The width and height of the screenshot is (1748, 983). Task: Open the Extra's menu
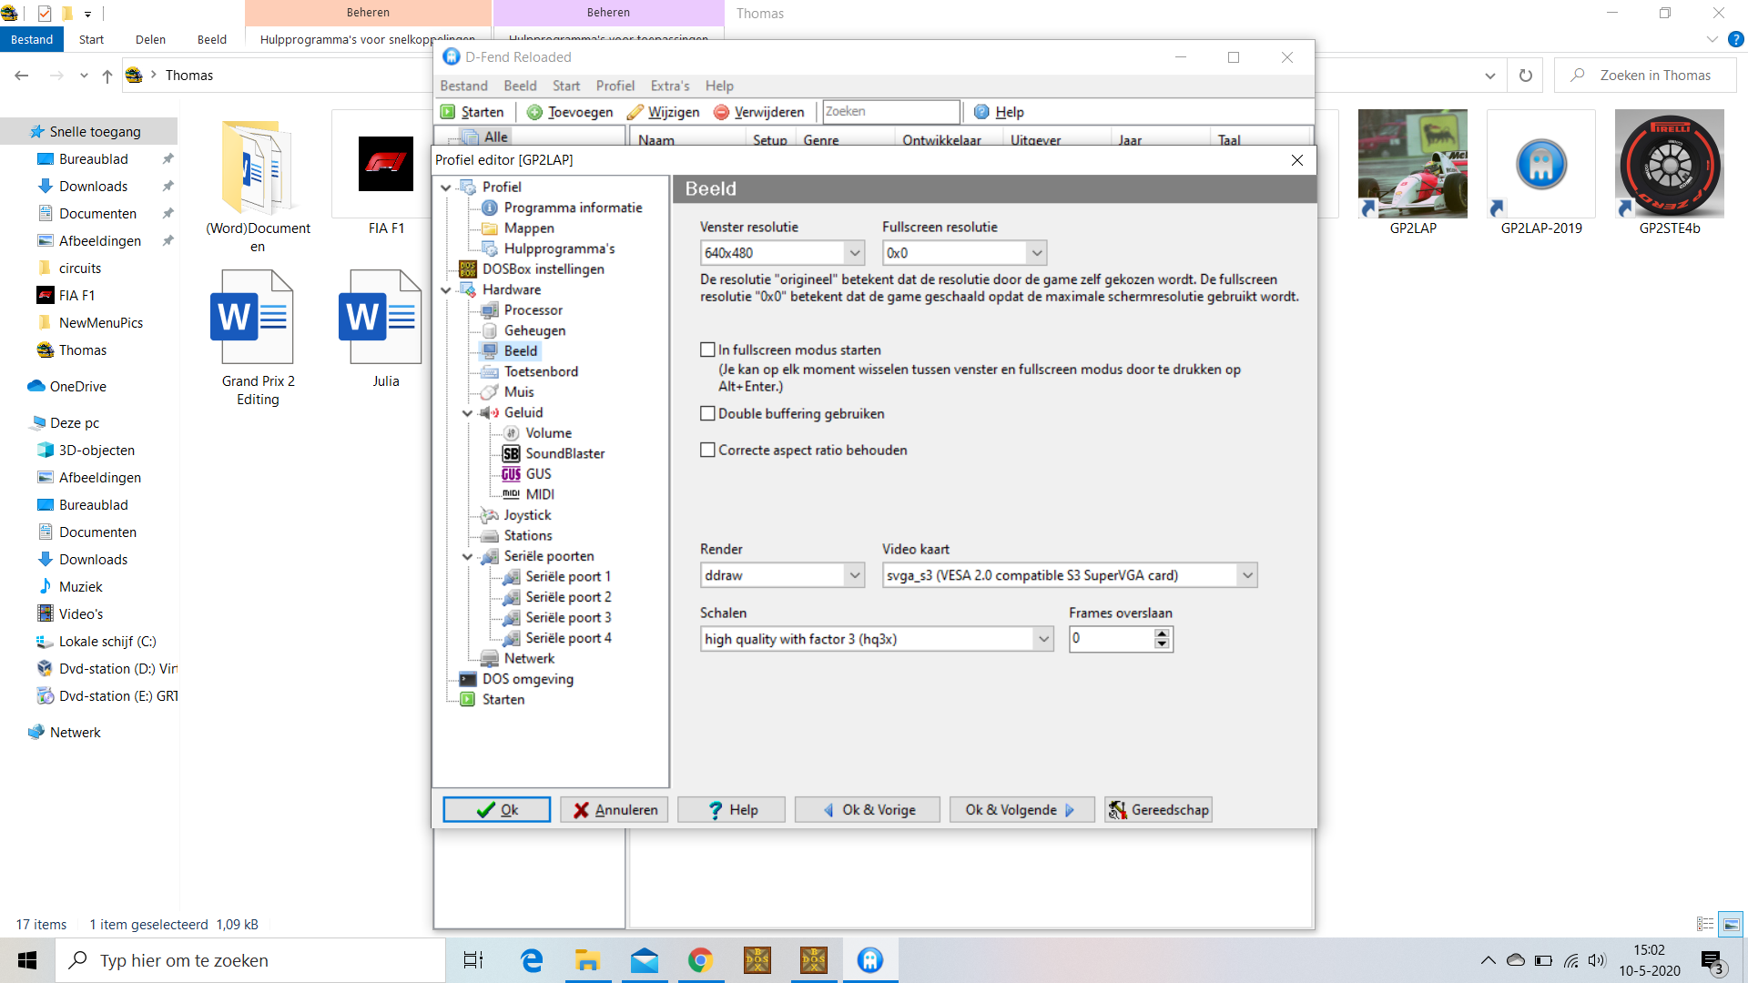coord(669,86)
